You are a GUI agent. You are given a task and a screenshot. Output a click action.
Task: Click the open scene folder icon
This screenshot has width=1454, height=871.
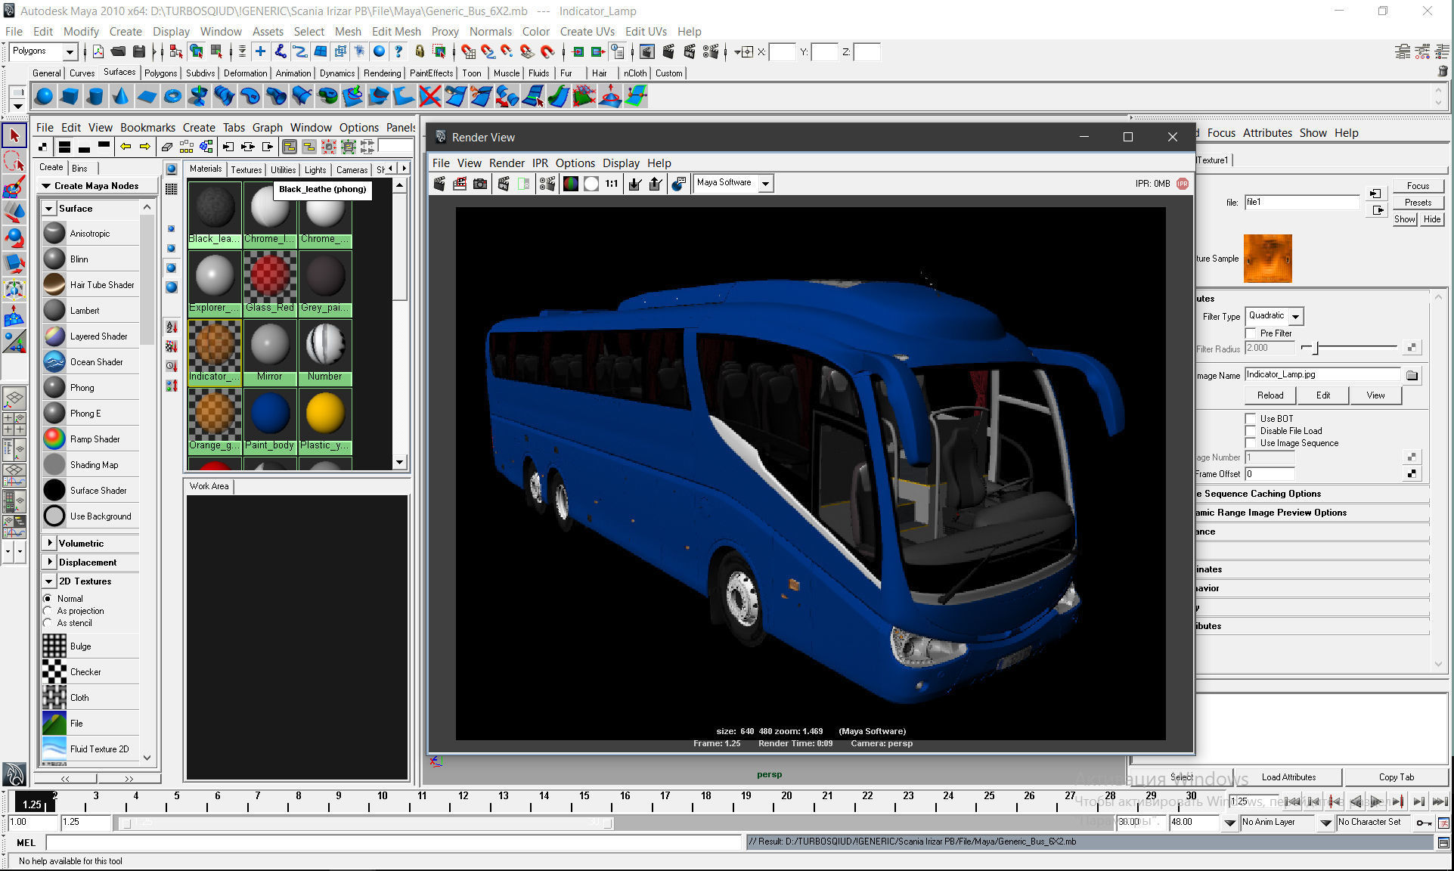[x=119, y=51]
